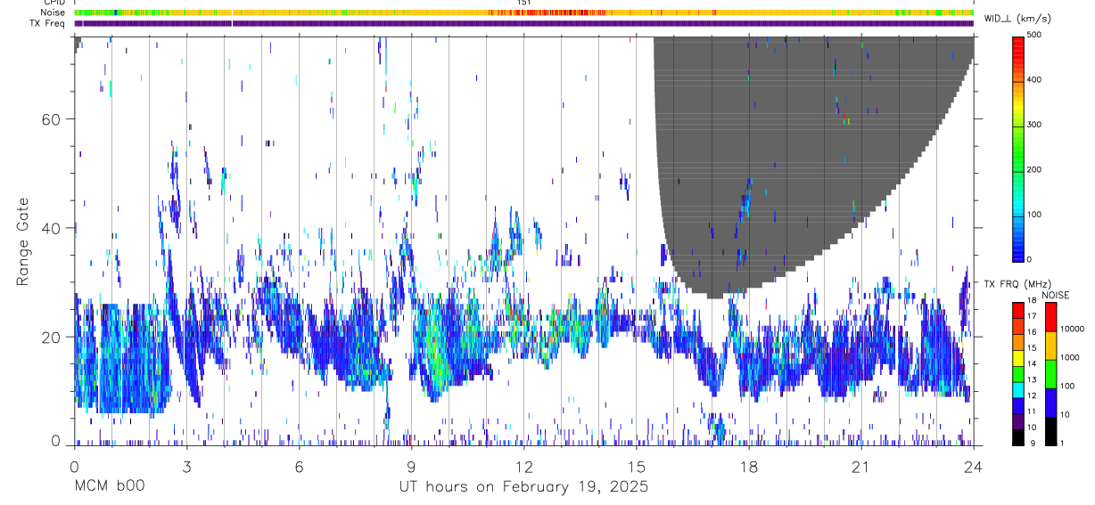Select the 'TX Freq' row label at the top left
This screenshot has height=505, width=1095.
pyautogui.click(x=48, y=23)
